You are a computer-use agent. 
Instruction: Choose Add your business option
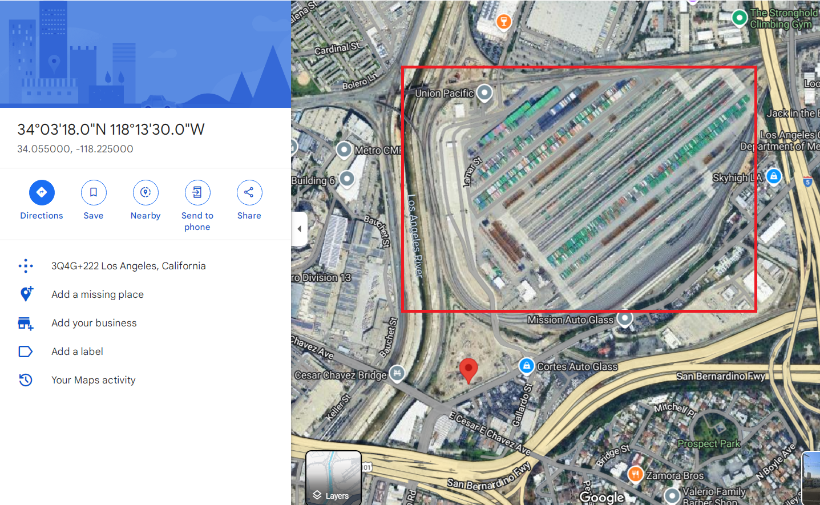(94, 323)
